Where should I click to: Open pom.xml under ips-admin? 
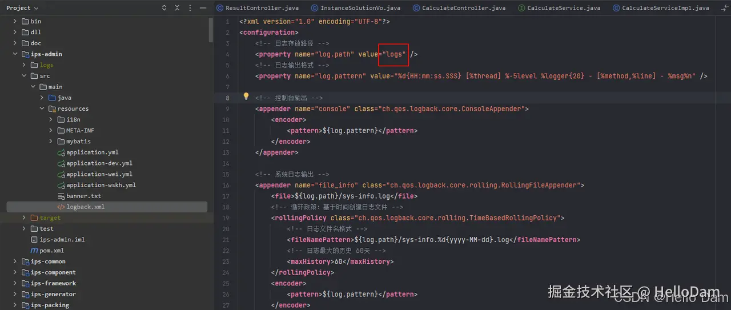click(x=52, y=251)
